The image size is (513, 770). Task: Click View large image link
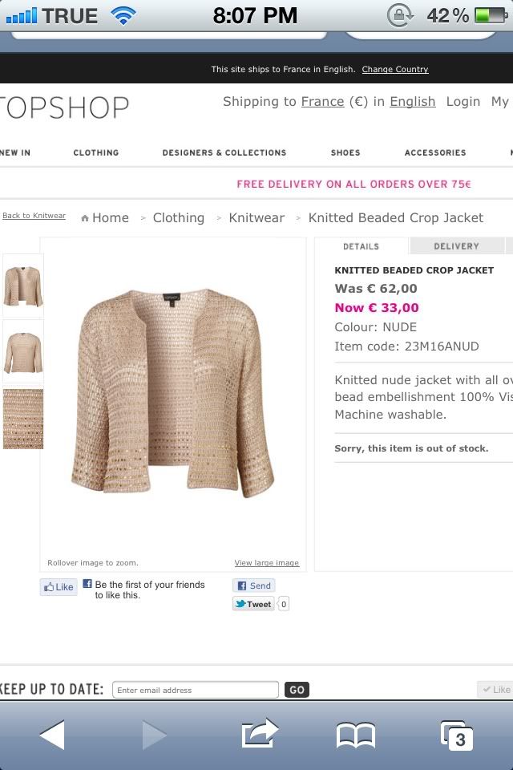point(266,563)
